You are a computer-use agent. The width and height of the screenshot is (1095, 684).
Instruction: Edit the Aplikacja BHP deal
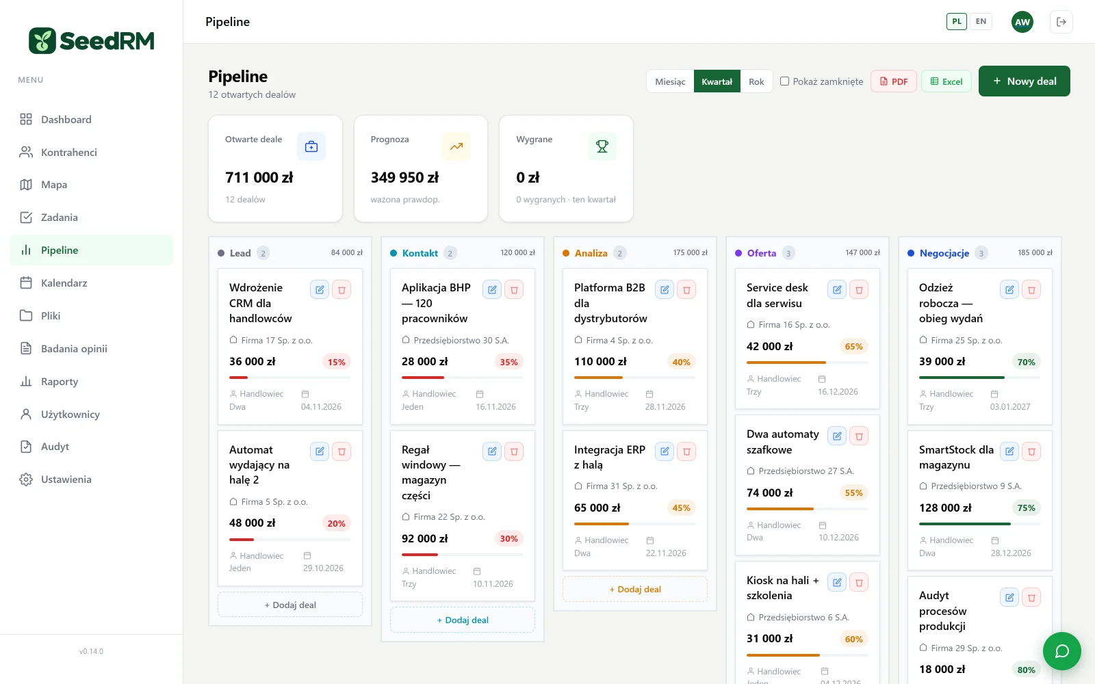pos(492,289)
